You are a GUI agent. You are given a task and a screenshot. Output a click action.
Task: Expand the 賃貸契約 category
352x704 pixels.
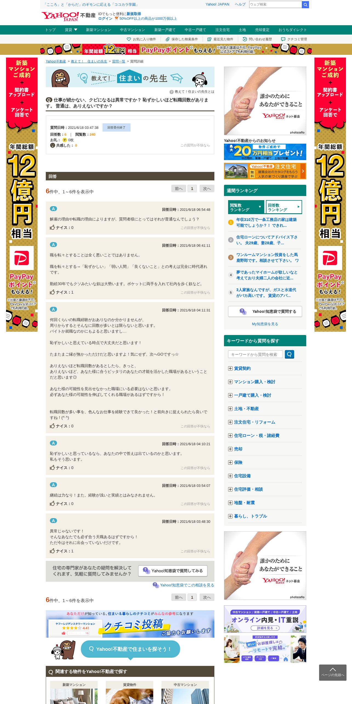point(230,368)
